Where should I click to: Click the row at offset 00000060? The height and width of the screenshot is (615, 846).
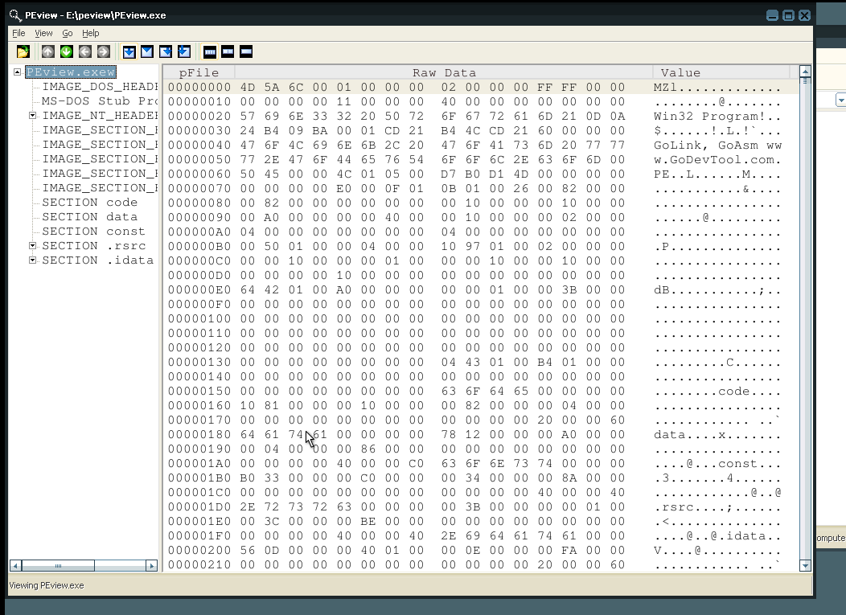(481, 174)
